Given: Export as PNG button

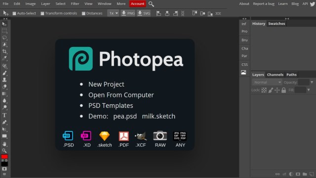Looking at the screenshot, I should click(x=128, y=13).
